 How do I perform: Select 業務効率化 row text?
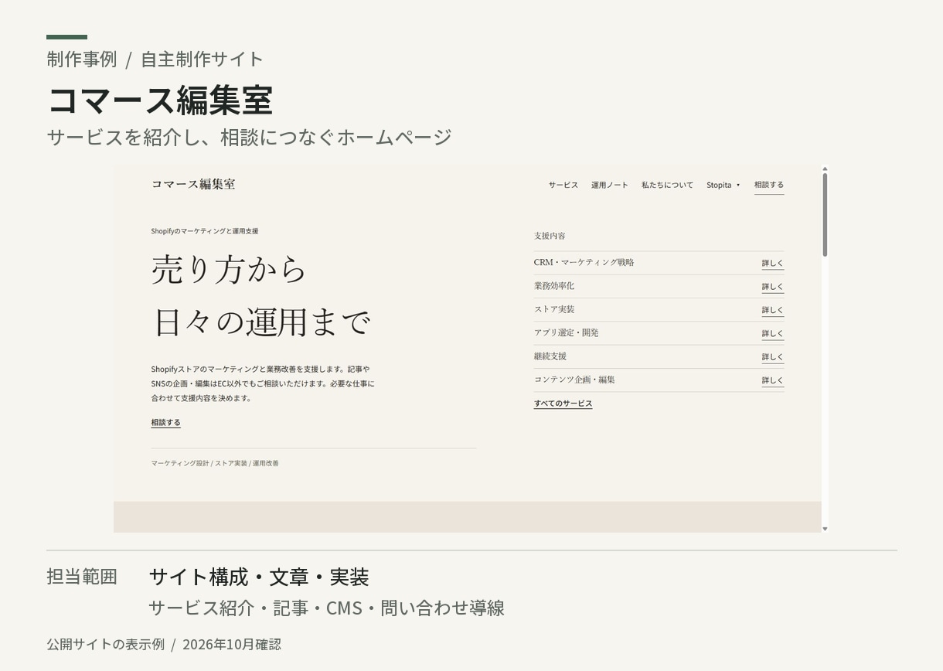[x=554, y=286]
